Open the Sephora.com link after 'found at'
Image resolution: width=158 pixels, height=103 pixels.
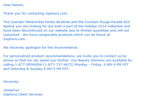[x=15, y=39]
